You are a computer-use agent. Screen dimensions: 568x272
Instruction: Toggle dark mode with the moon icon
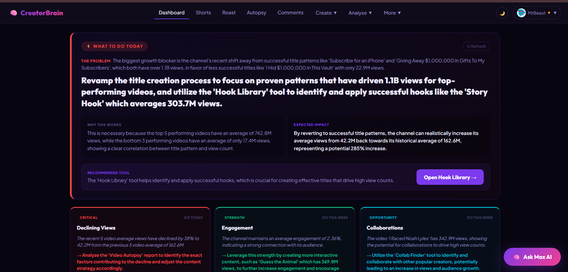(x=502, y=13)
